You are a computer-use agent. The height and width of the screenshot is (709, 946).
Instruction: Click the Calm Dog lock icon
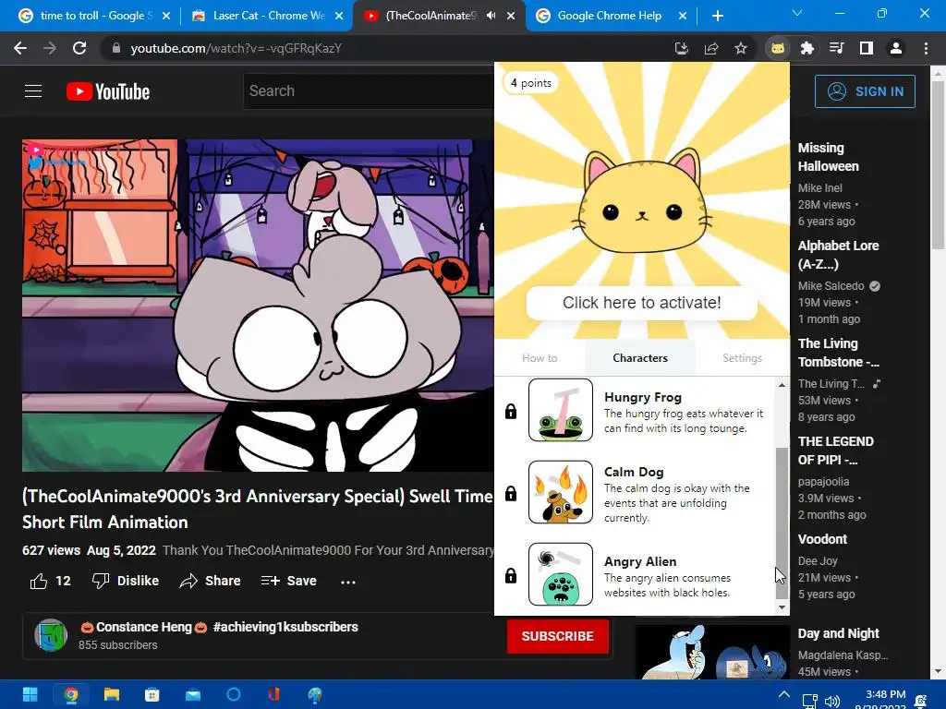click(510, 493)
